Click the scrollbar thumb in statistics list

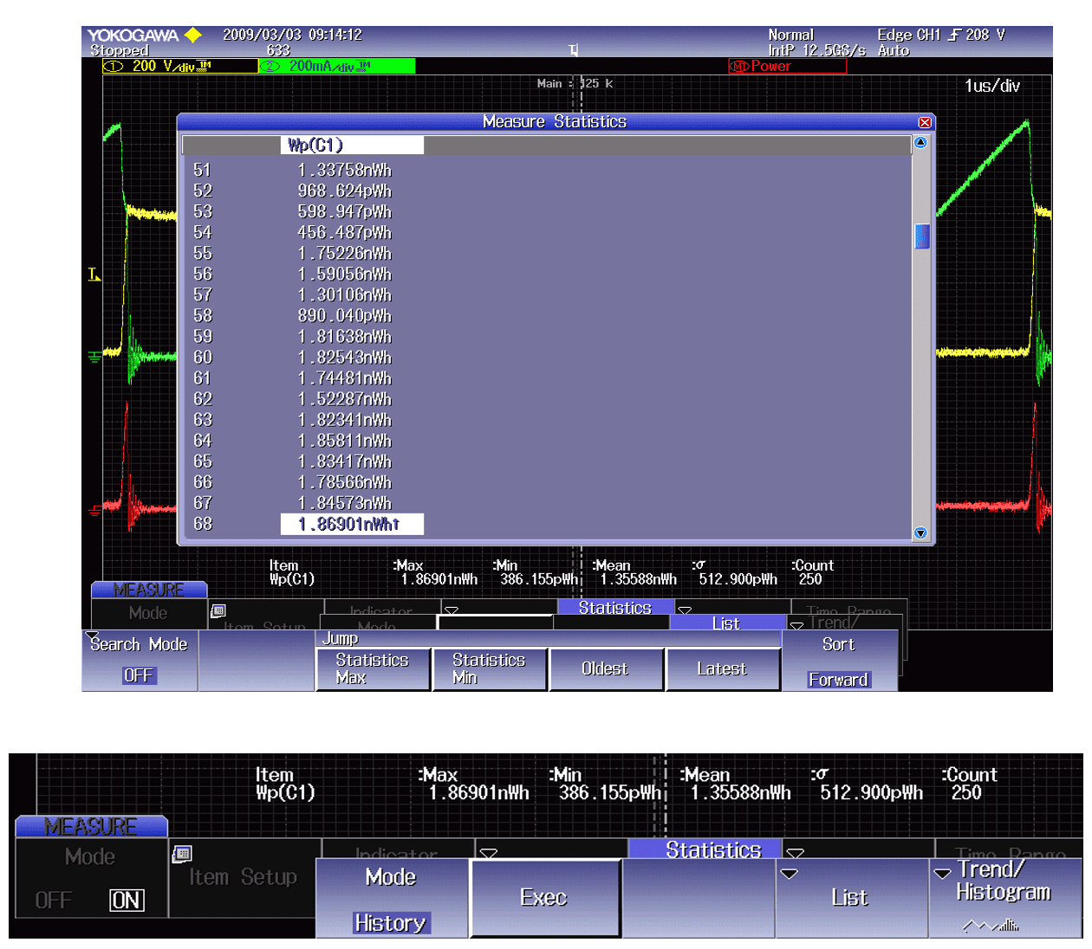tap(921, 236)
